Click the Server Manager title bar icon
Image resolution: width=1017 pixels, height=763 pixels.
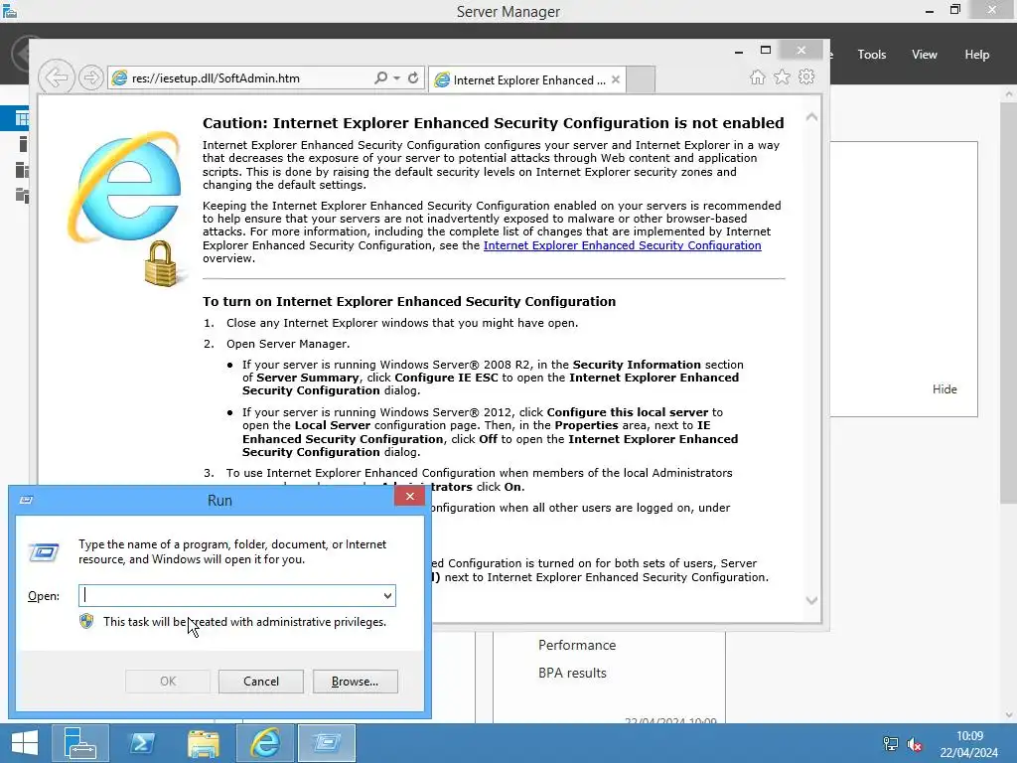[x=10, y=11]
